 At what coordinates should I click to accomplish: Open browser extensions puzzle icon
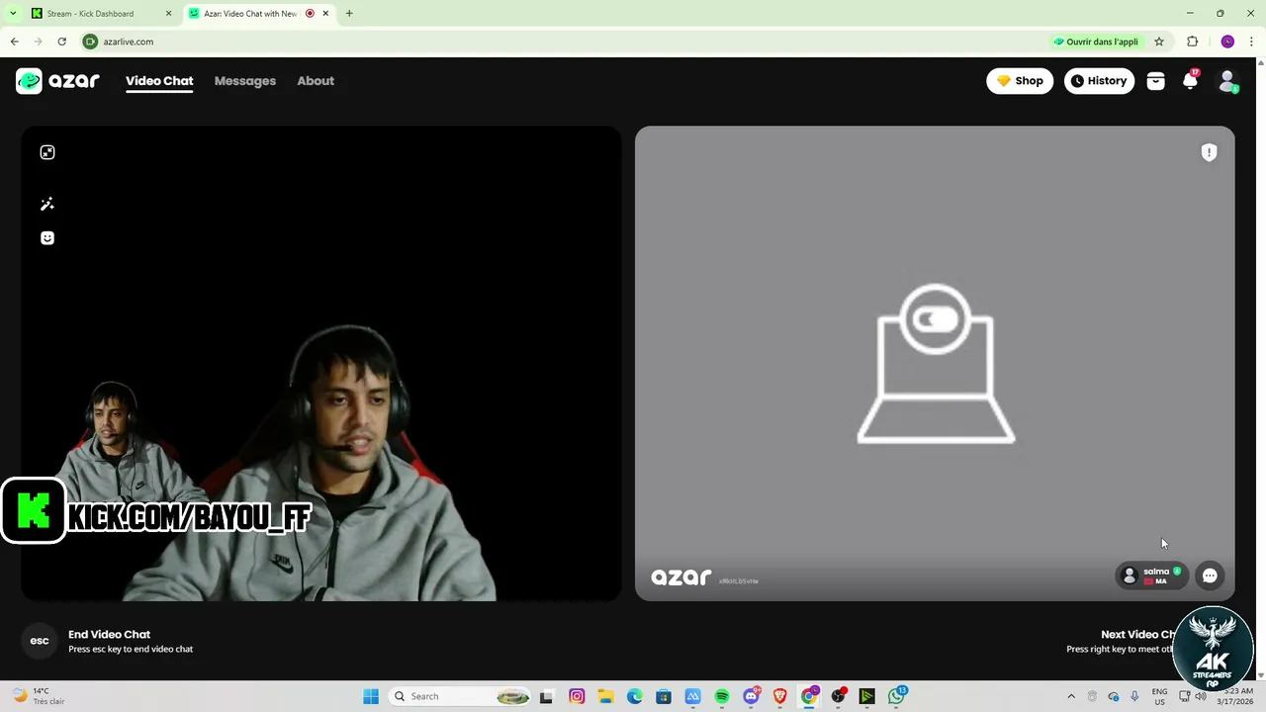(1193, 42)
